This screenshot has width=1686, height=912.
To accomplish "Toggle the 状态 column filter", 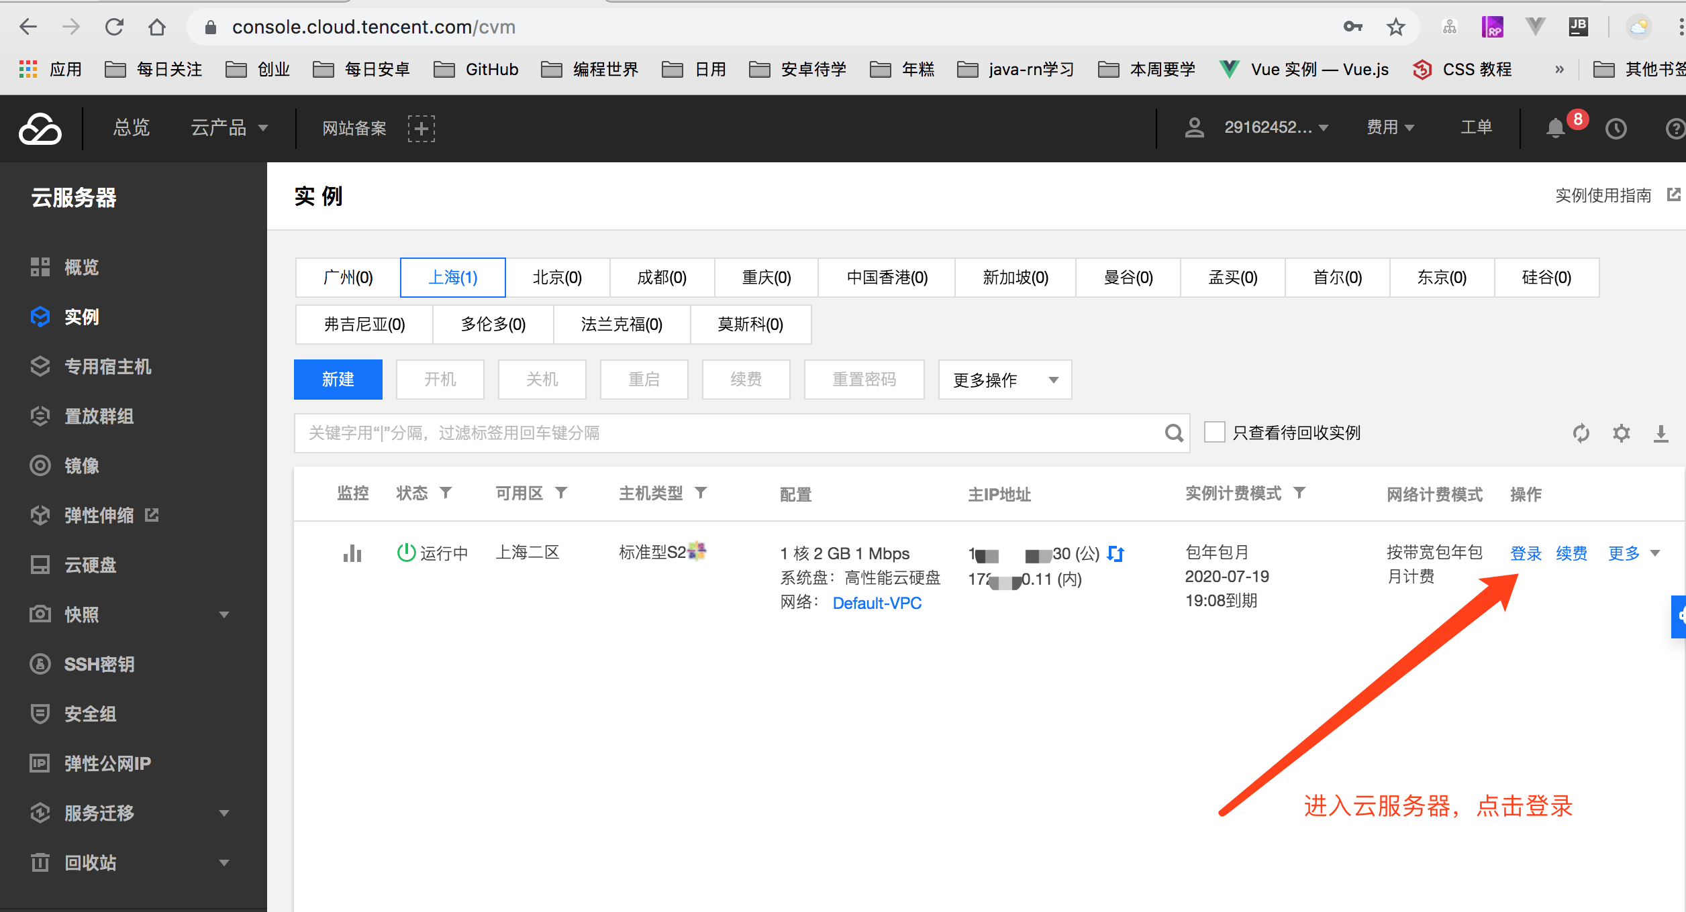I will click(x=446, y=494).
